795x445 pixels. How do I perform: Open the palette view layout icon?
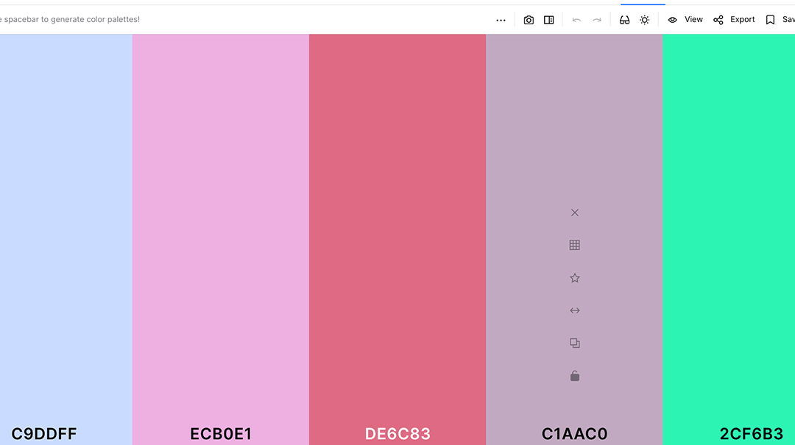tap(549, 19)
